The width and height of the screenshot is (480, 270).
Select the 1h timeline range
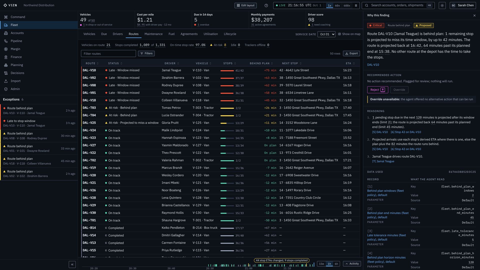coord(329,264)
